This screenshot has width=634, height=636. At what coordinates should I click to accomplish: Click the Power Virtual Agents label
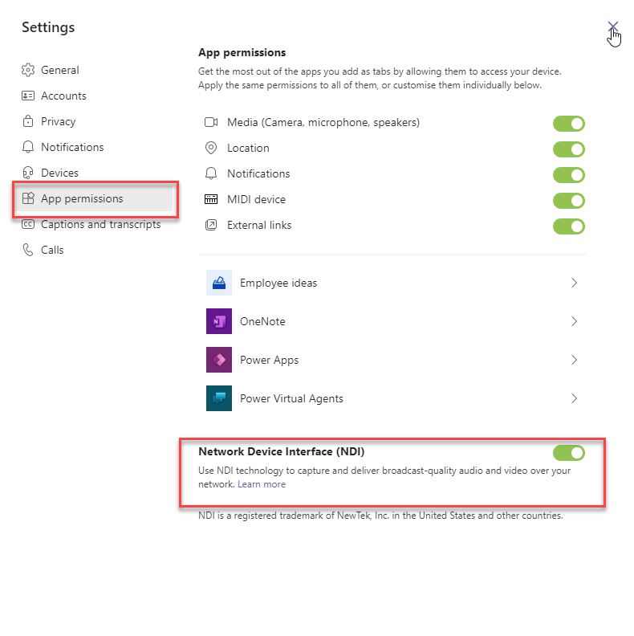(291, 398)
